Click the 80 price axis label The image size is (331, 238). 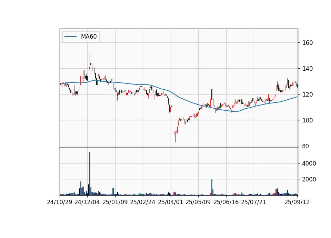point(305,146)
